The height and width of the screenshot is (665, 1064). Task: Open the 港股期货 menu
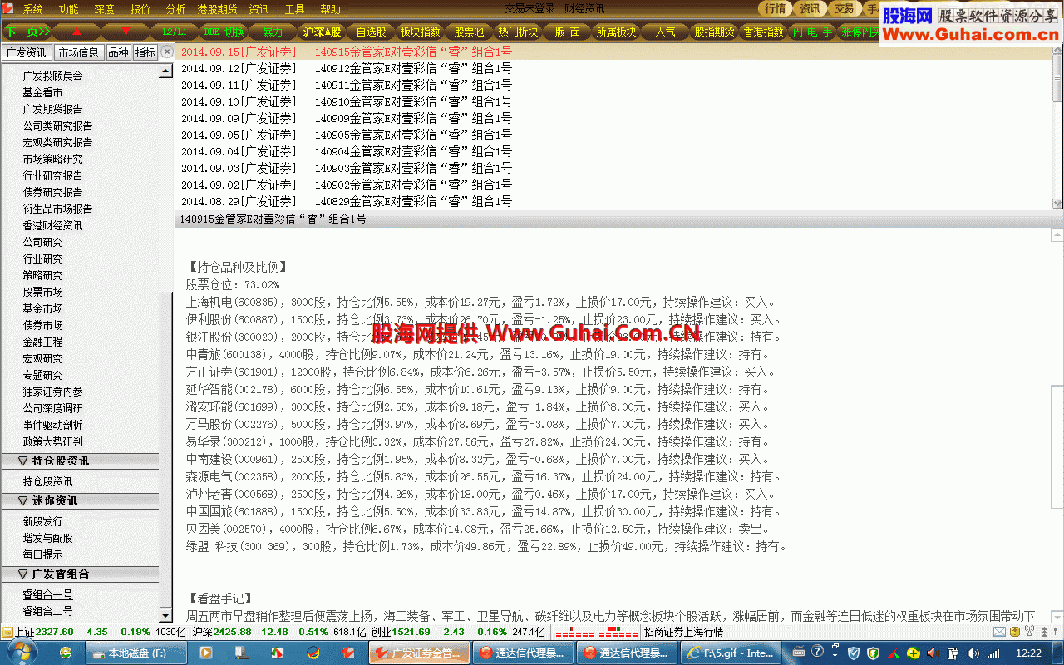(x=217, y=10)
